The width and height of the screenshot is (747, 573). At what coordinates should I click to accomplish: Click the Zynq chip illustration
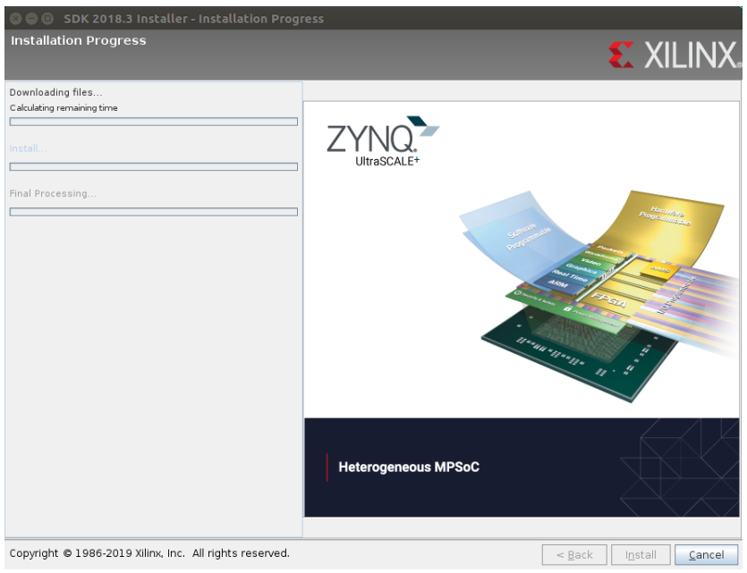[x=600, y=295]
